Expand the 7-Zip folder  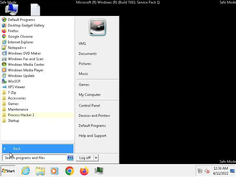coord(37,93)
